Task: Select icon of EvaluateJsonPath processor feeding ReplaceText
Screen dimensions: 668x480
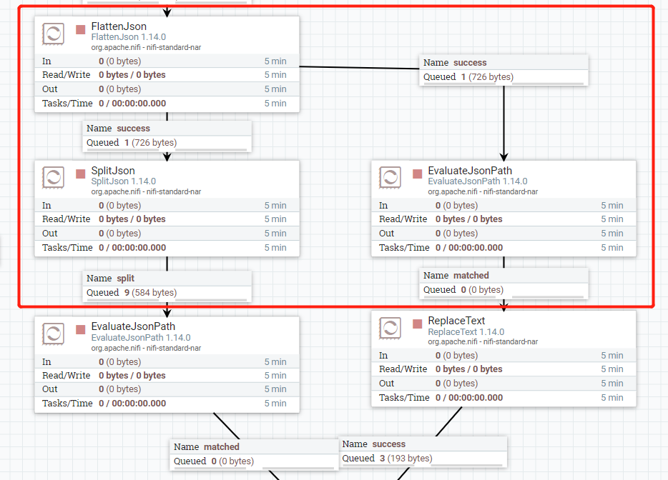Action: [391, 177]
